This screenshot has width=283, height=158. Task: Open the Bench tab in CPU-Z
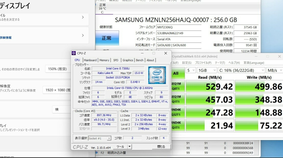point(140,60)
